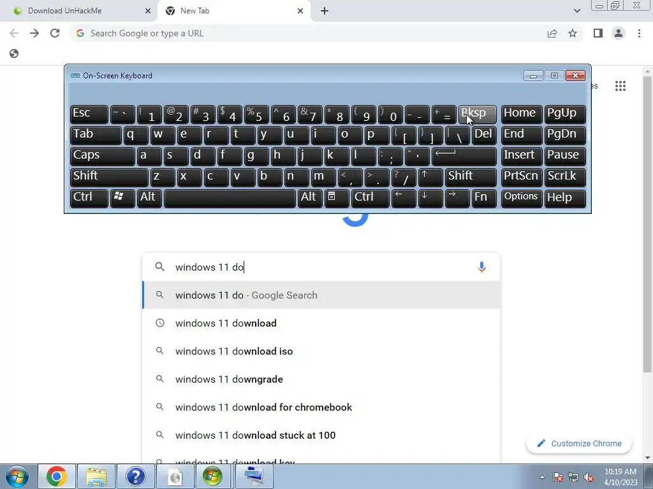Viewport: 653px width, 489px height.
Task: Show hidden tray icons arrow
Action: [x=542, y=477]
